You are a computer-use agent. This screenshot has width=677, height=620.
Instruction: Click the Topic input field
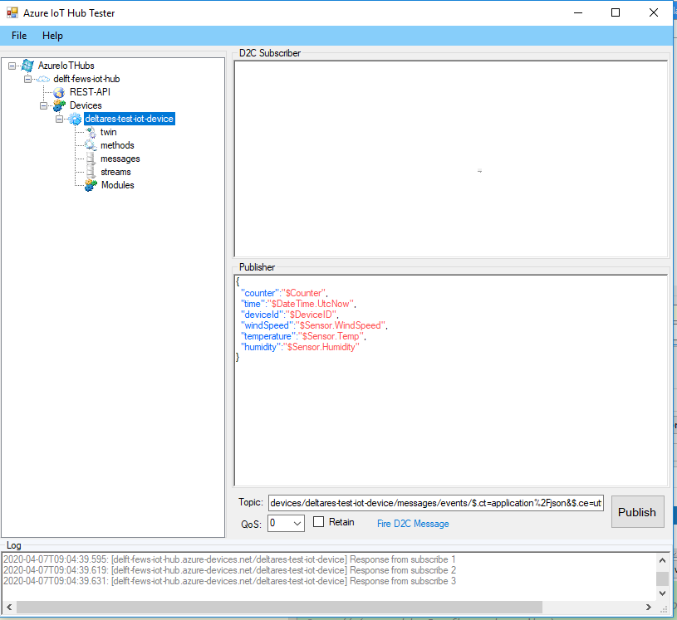pos(435,503)
